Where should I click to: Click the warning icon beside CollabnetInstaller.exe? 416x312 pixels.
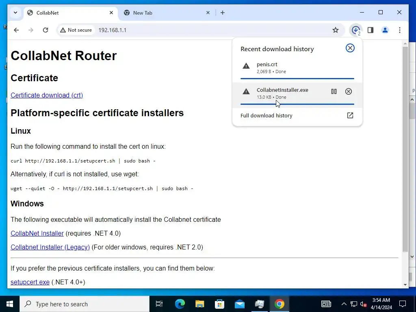(246, 91)
